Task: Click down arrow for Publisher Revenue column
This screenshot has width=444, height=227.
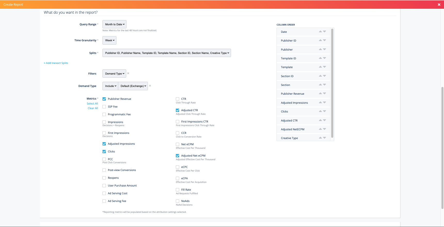Action: [324, 93]
